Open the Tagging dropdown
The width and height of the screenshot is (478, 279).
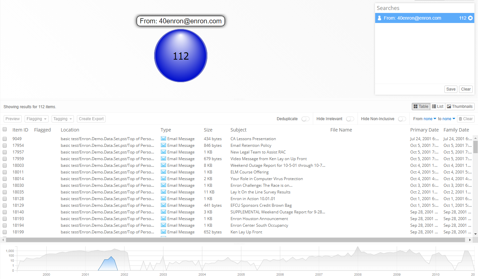[x=63, y=119]
